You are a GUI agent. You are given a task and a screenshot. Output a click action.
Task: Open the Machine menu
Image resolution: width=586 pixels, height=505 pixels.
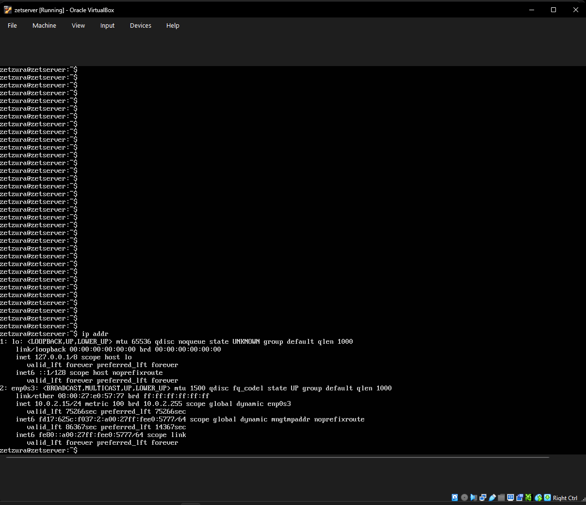tap(44, 25)
